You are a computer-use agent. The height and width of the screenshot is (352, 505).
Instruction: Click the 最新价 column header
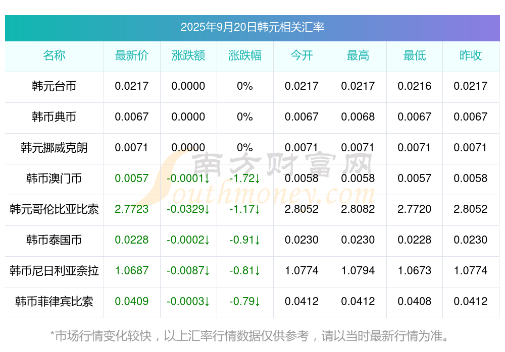[132, 55]
